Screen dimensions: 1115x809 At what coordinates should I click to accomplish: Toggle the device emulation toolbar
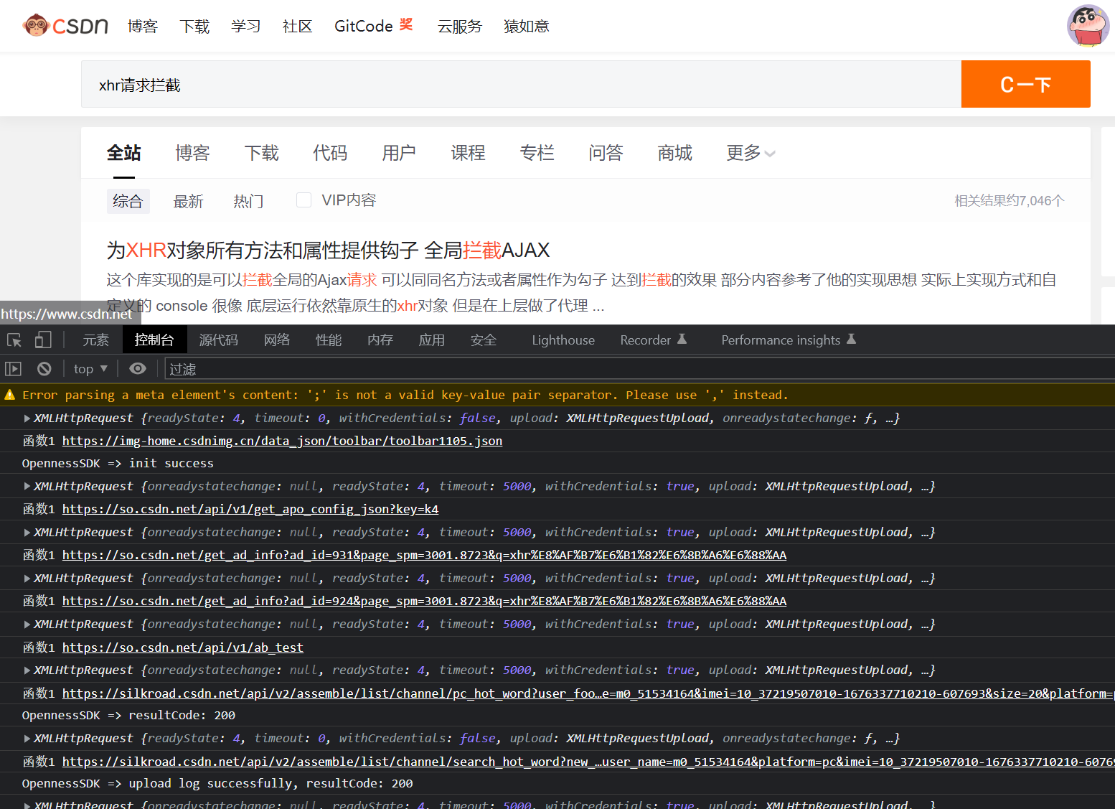click(x=42, y=340)
